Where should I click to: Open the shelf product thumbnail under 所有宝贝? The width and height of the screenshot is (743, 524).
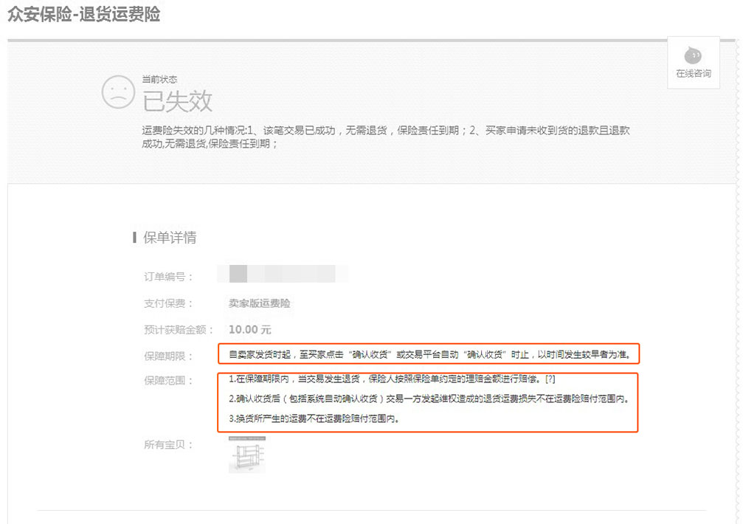pyautogui.click(x=247, y=455)
